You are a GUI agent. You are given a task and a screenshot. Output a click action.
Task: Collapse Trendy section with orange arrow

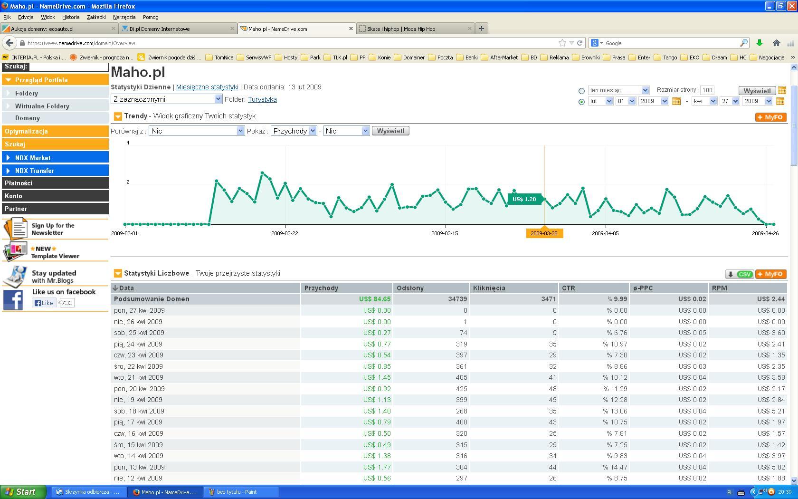click(x=118, y=116)
